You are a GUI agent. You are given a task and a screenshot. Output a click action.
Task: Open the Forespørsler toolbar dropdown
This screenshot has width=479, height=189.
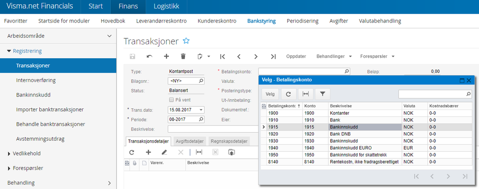[x=377, y=56]
